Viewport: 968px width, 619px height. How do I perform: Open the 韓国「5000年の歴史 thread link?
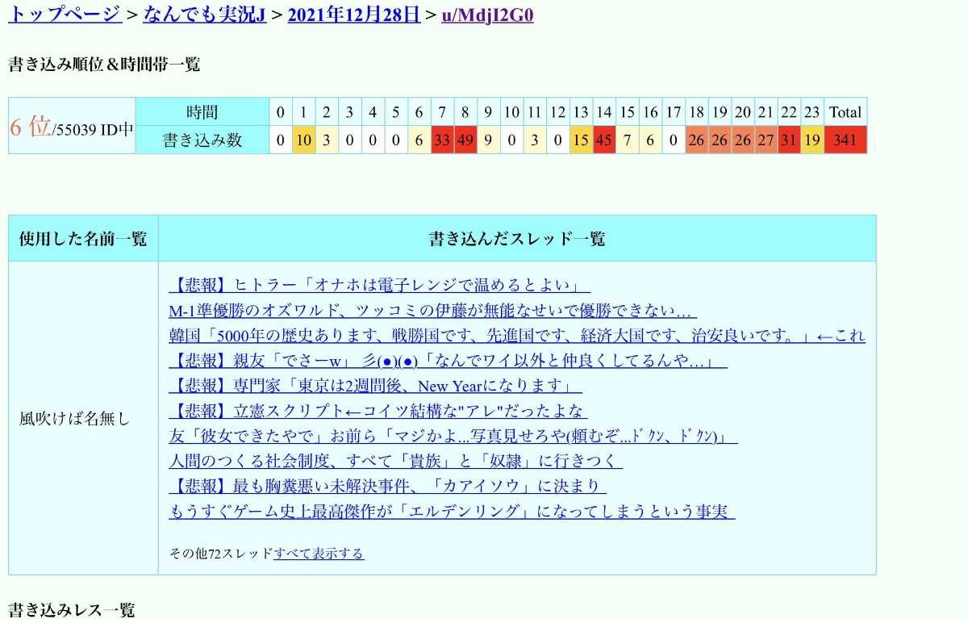click(516, 336)
